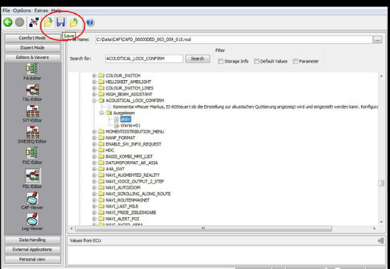Viewport: 390px width, 269px height.
Task: Open the blue help question mark icon
Action: [90, 23]
